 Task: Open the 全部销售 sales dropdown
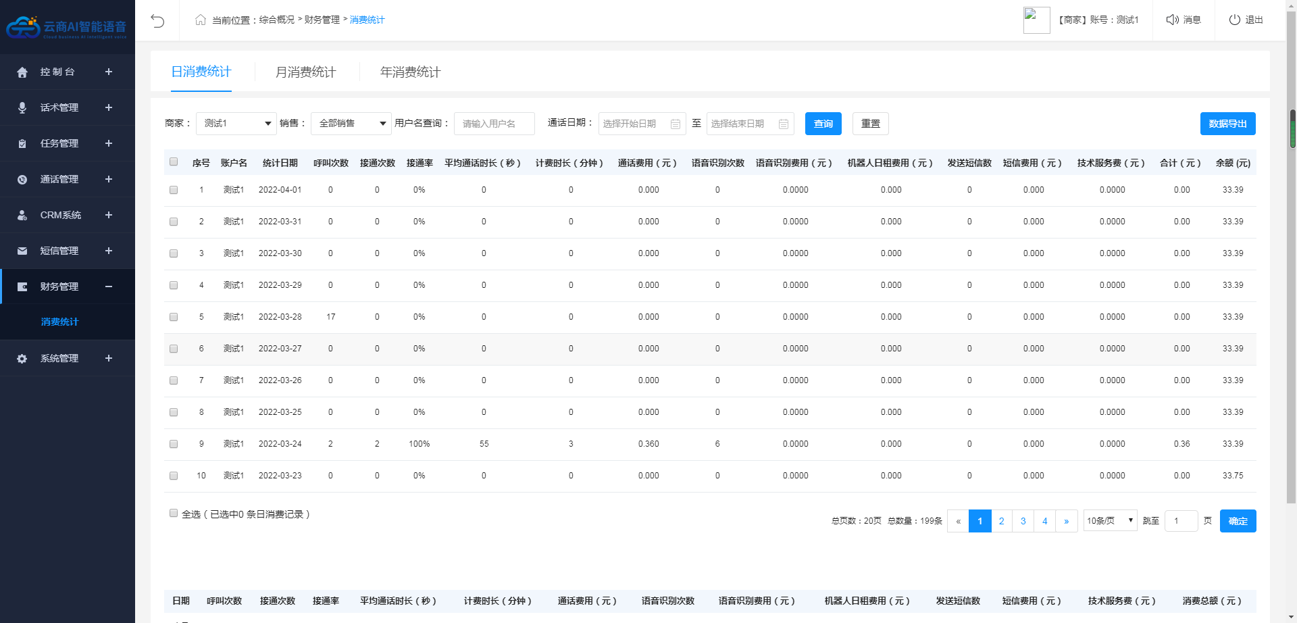351,124
